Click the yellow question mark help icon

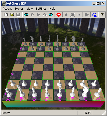[x=102, y=15]
